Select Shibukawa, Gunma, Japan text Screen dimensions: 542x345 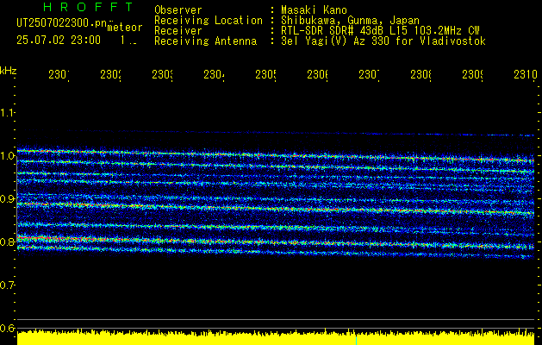[350, 21]
